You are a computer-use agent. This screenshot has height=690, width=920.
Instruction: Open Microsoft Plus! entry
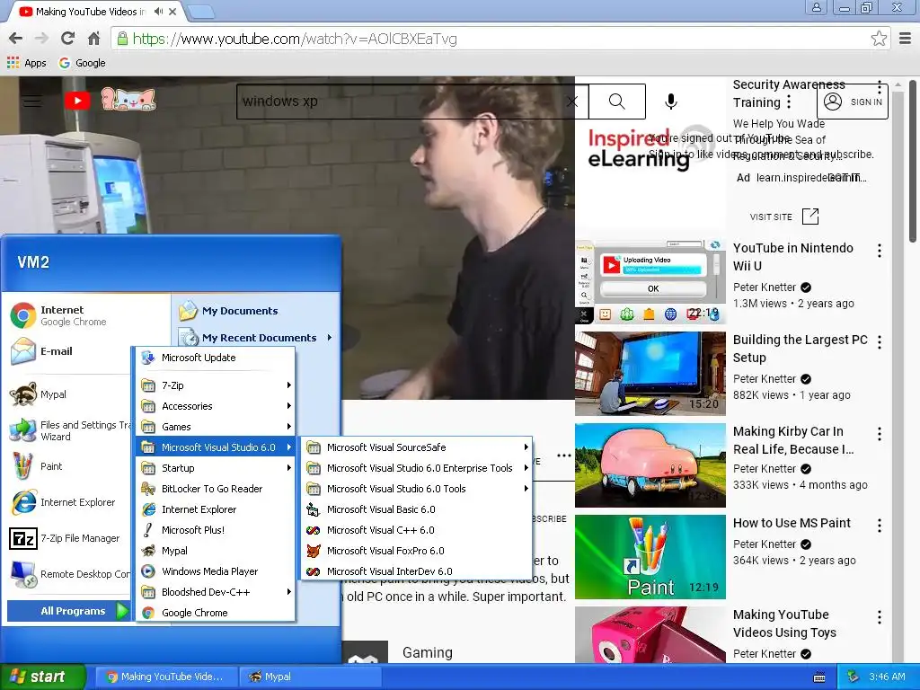(x=216, y=530)
